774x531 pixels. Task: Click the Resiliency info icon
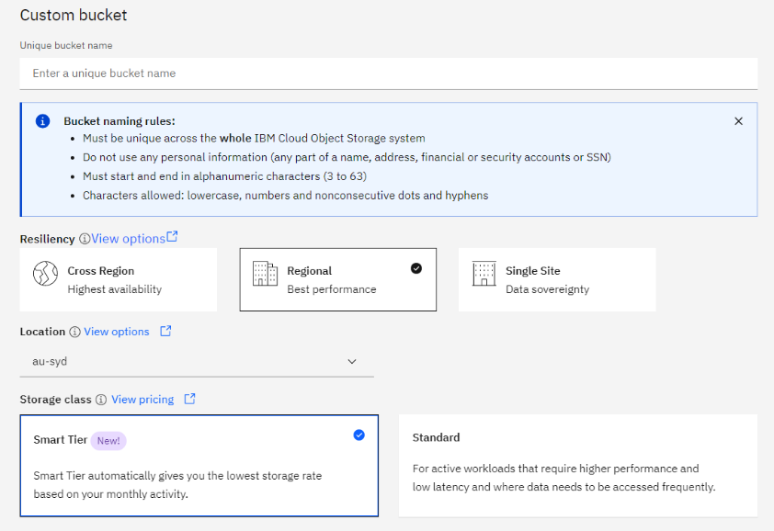click(85, 239)
